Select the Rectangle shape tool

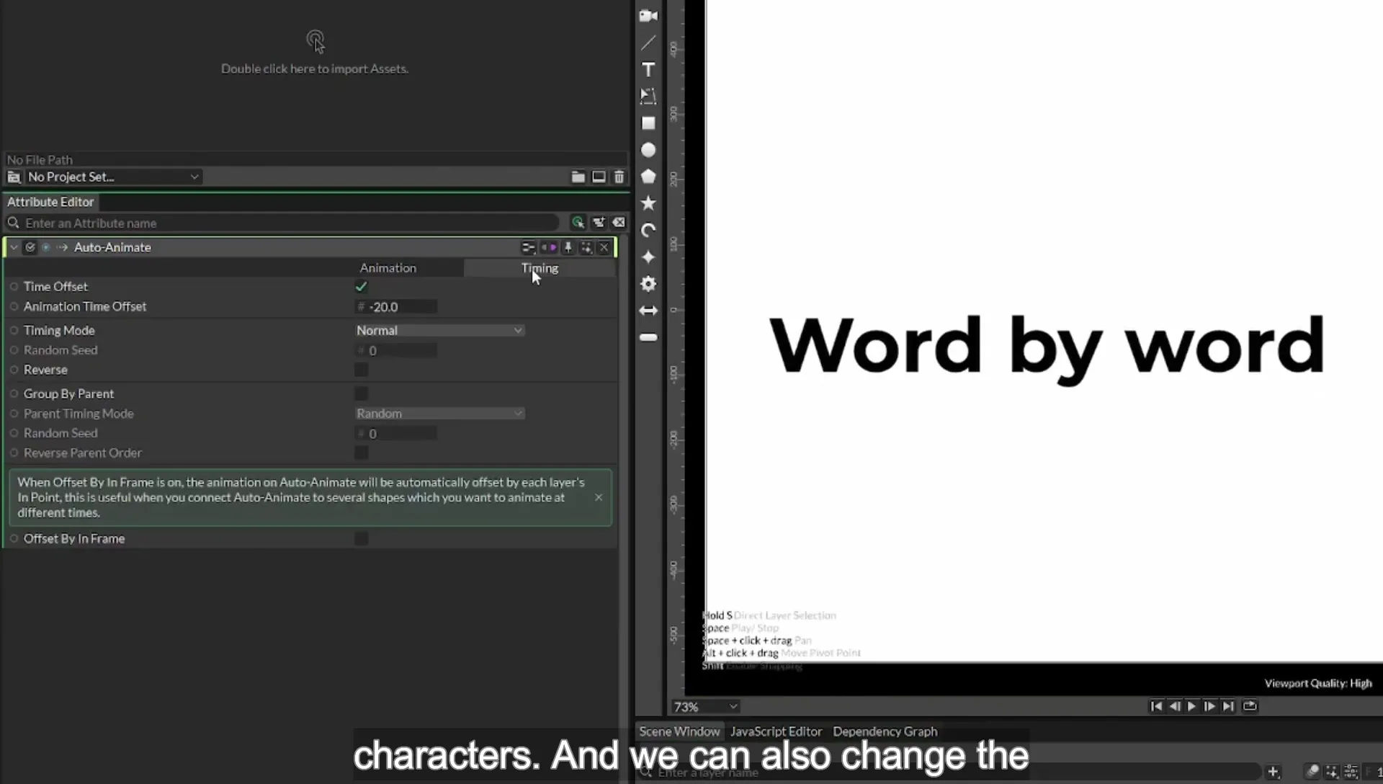648,123
